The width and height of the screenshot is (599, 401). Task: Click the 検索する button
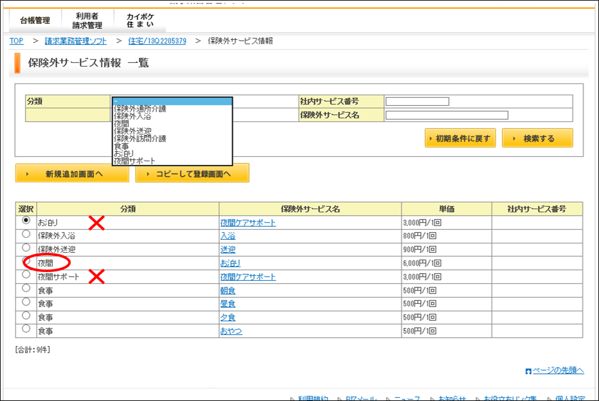pos(537,138)
